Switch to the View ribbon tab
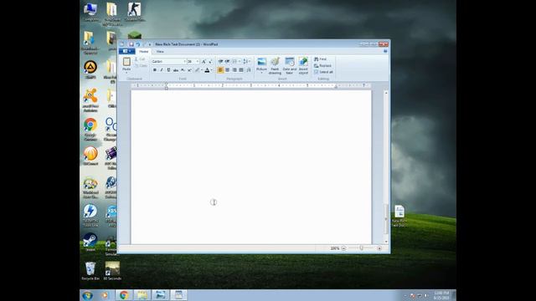 [160, 52]
